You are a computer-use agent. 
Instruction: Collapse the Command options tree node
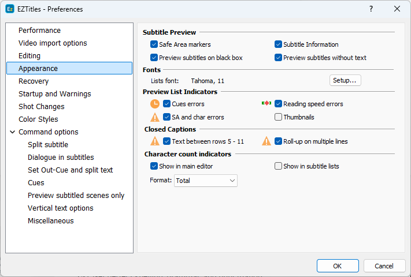(x=12, y=132)
